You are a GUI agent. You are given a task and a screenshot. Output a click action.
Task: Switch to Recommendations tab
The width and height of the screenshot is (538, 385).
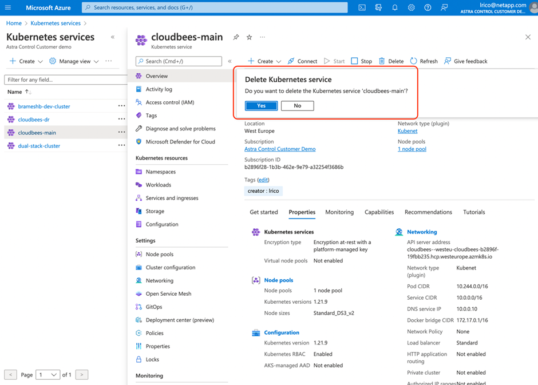pos(428,212)
